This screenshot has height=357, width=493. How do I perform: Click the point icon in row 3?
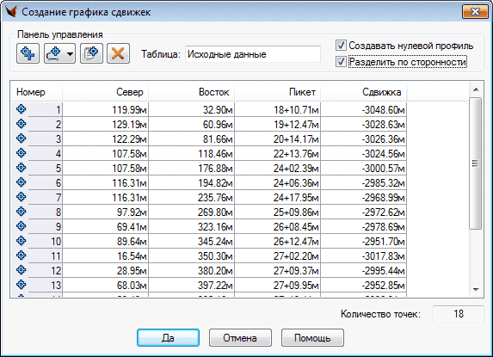point(21,138)
